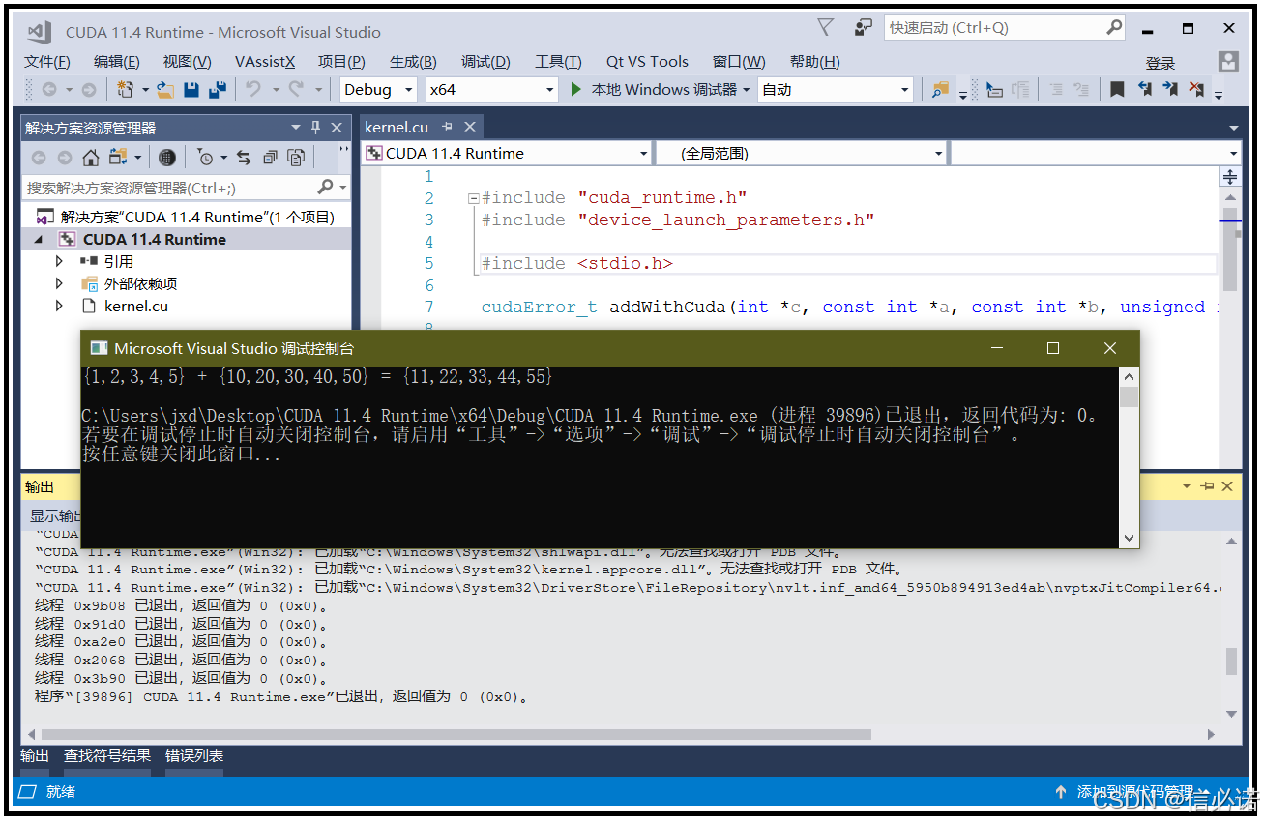Expand the kernel.cu tree node
Screen dimensions: 1264x822
coord(59,306)
